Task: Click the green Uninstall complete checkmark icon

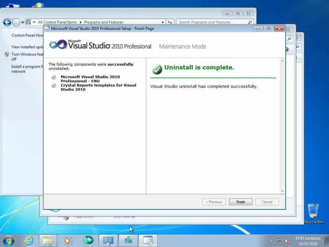Action: [x=157, y=69]
